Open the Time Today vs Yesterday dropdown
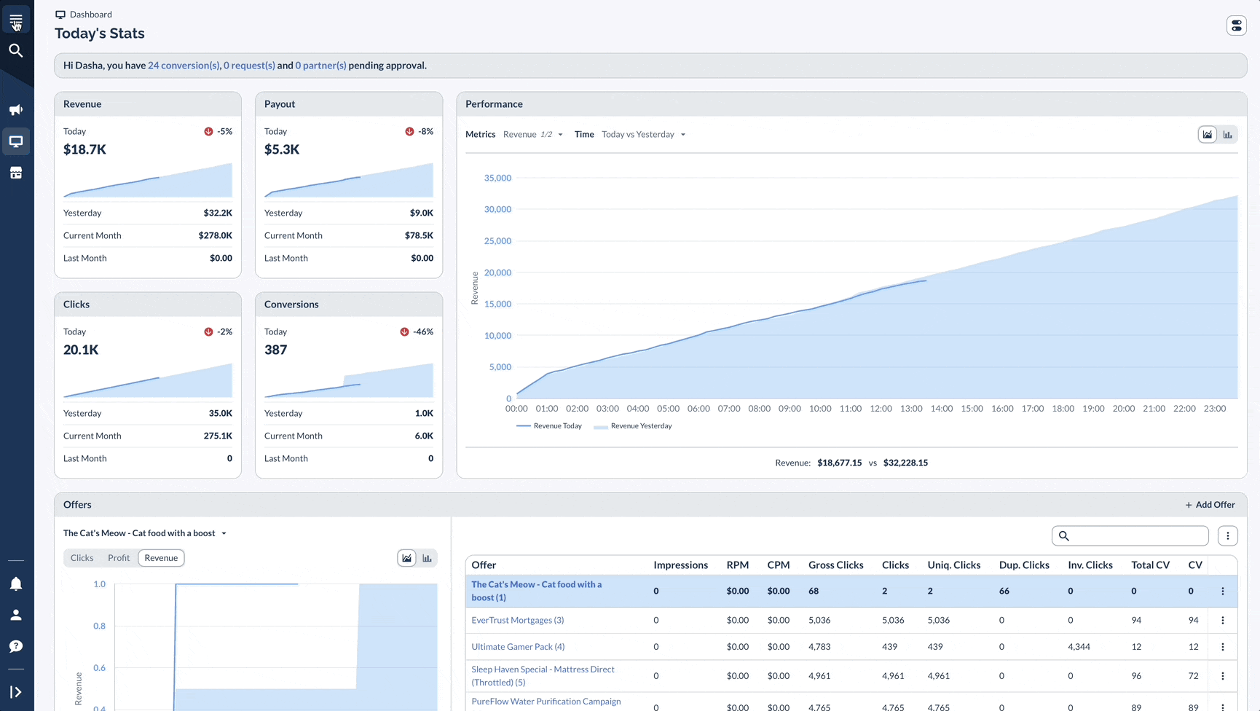1260x711 pixels. point(644,135)
